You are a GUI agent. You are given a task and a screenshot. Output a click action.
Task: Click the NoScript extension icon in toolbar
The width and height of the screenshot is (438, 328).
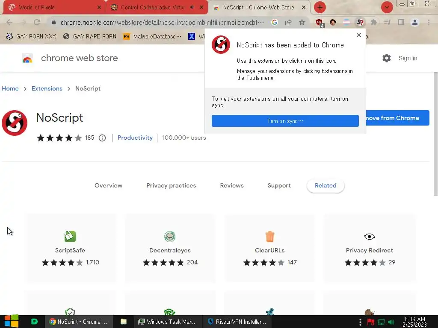(x=360, y=22)
